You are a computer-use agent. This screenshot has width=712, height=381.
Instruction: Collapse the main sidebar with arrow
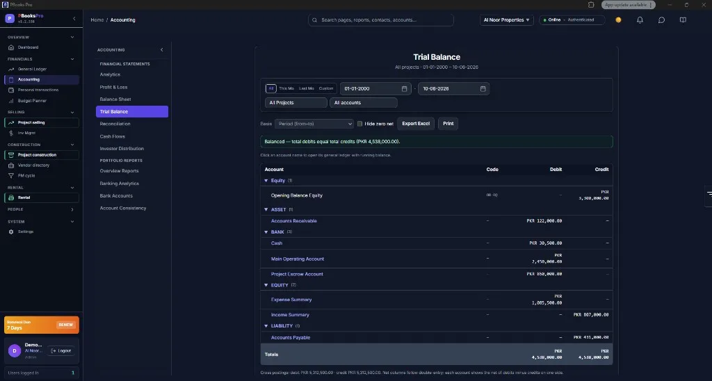[74, 19]
